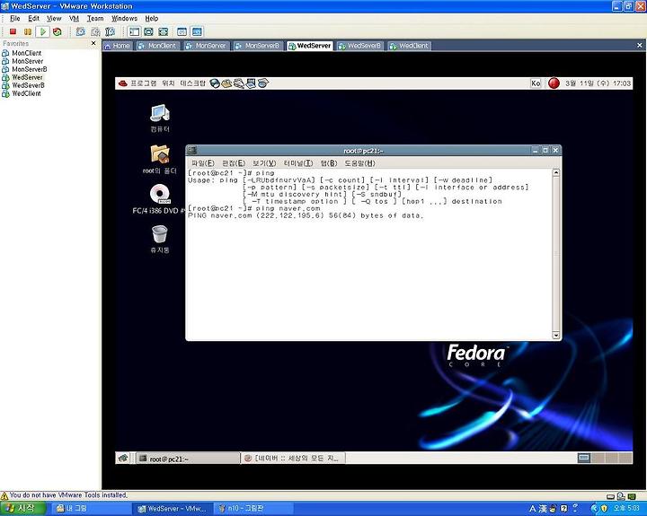Switch to the MonServer tab

click(x=206, y=46)
